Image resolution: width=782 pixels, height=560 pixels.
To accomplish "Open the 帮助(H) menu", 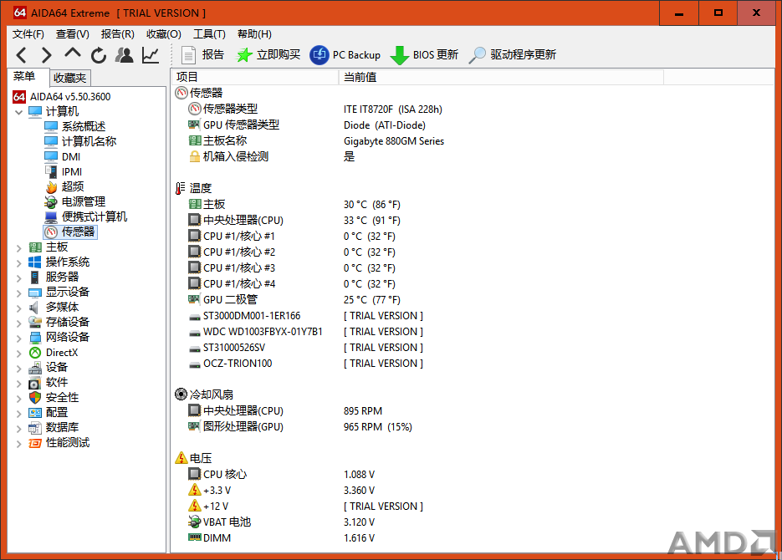I will click(254, 34).
